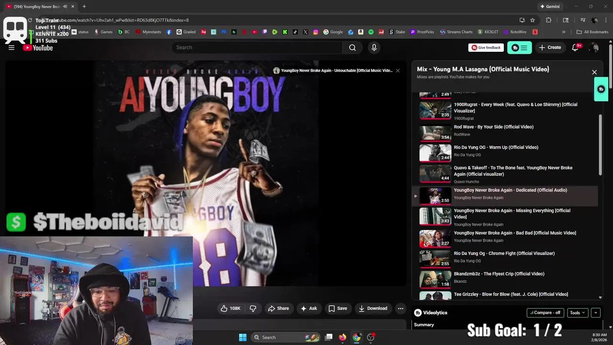Open the YouTube hamburger guide menu
The height and width of the screenshot is (345, 613).
pos(11,47)
